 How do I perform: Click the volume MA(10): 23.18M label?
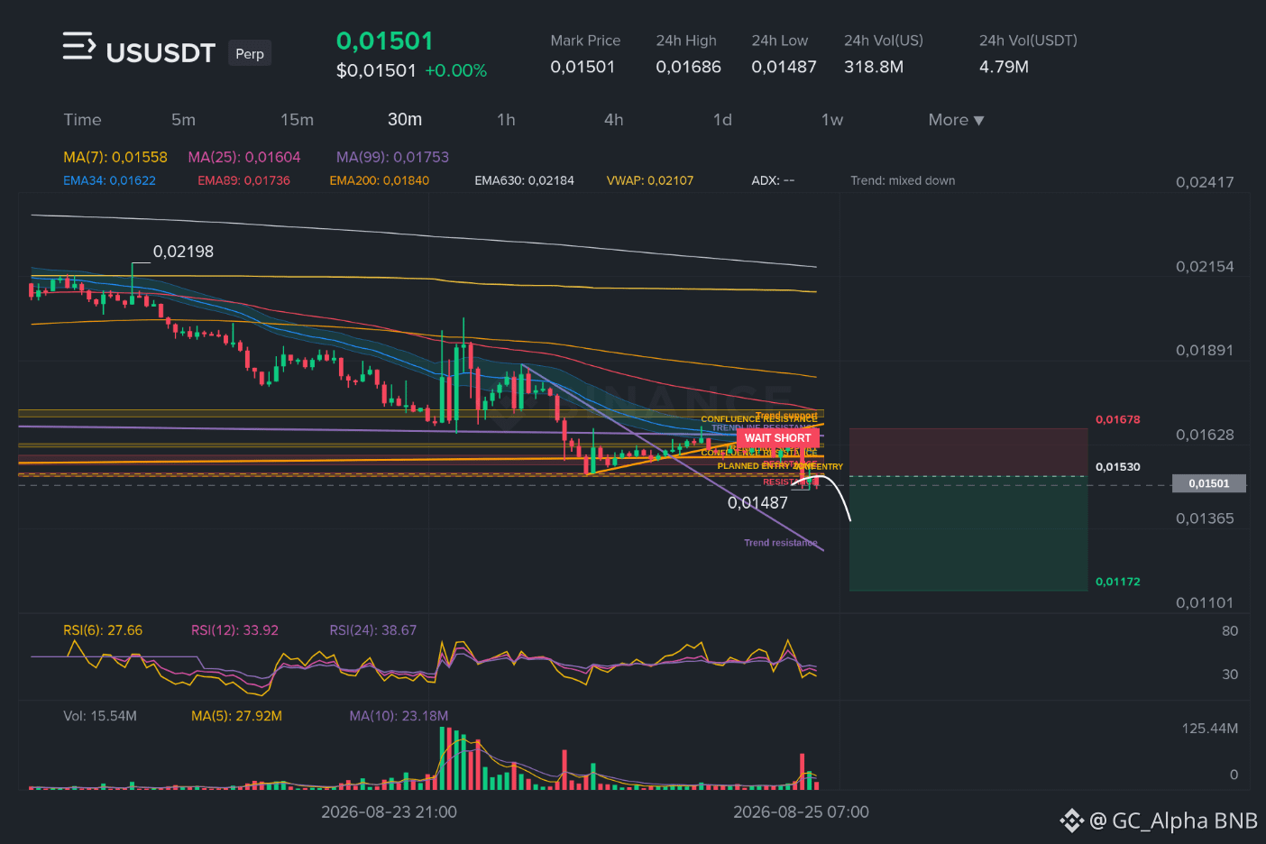(399, 716)
